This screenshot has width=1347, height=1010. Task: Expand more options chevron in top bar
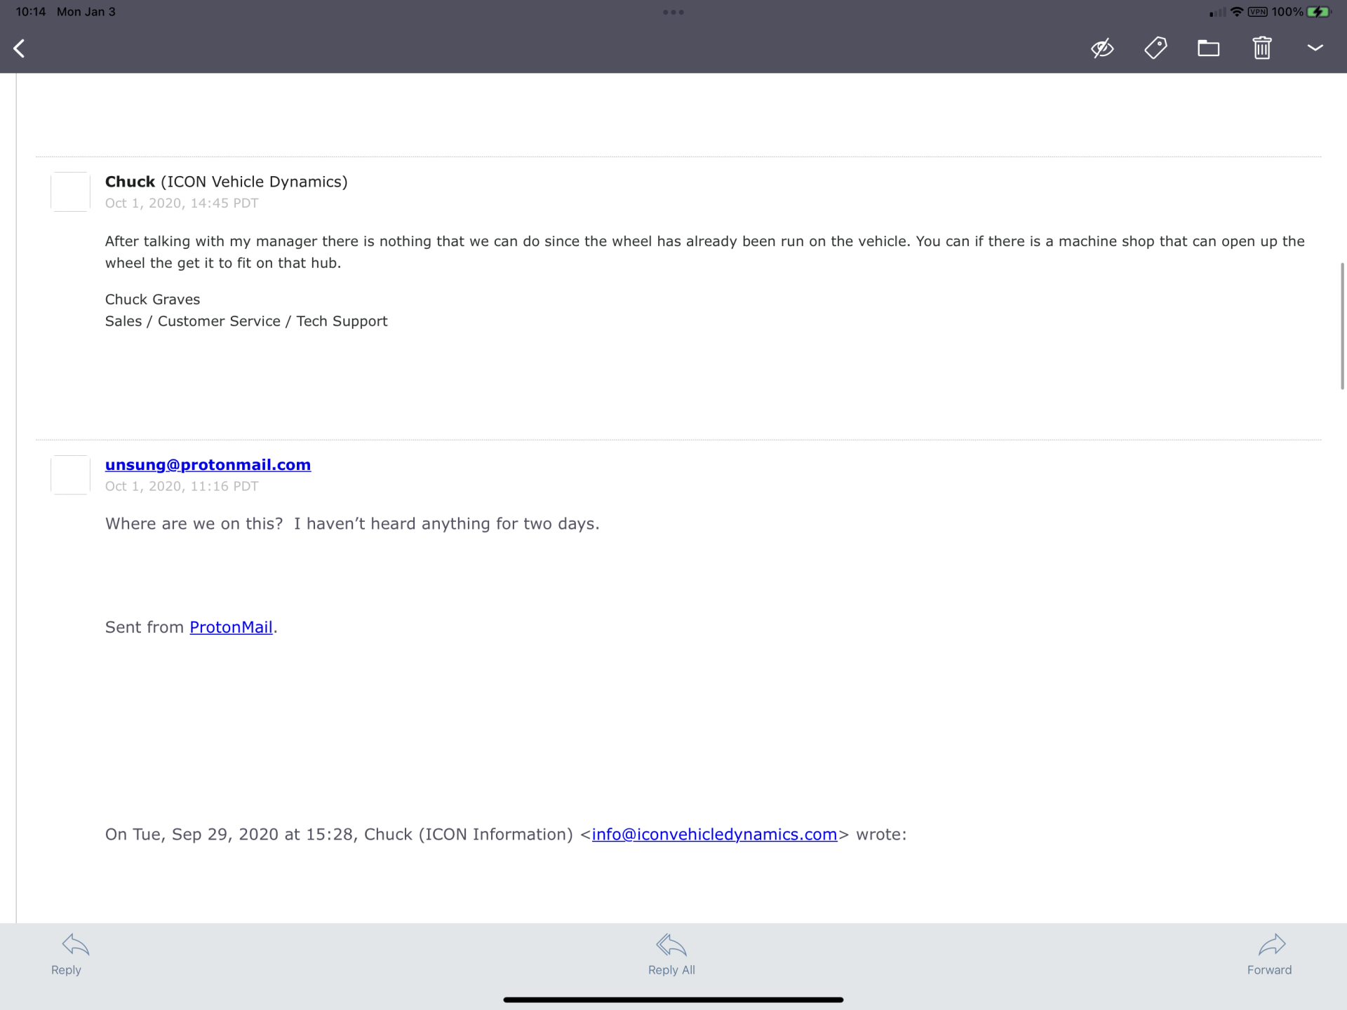coord(1315,48)
